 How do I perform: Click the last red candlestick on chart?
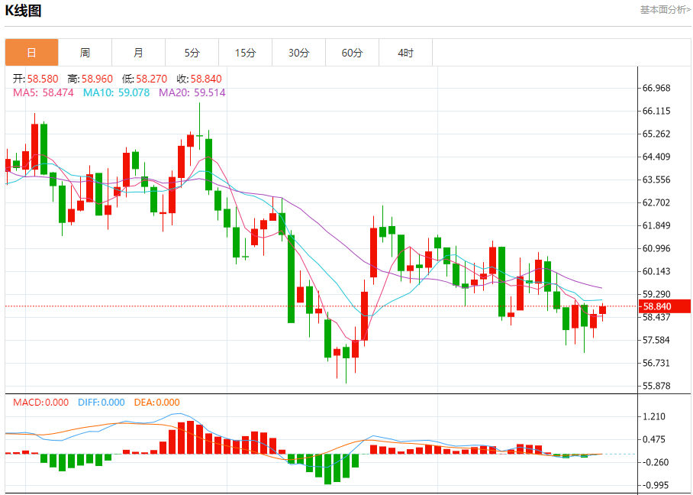pyautogui.click(x=602, y=309)
